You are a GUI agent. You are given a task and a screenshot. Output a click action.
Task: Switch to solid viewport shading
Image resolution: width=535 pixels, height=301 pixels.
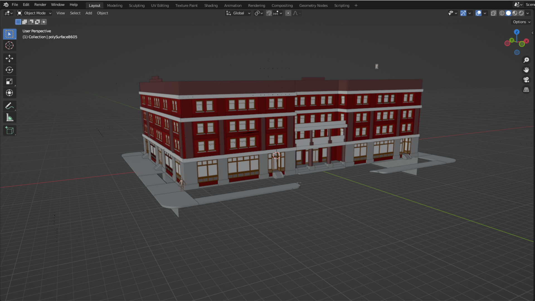point(508,13)
